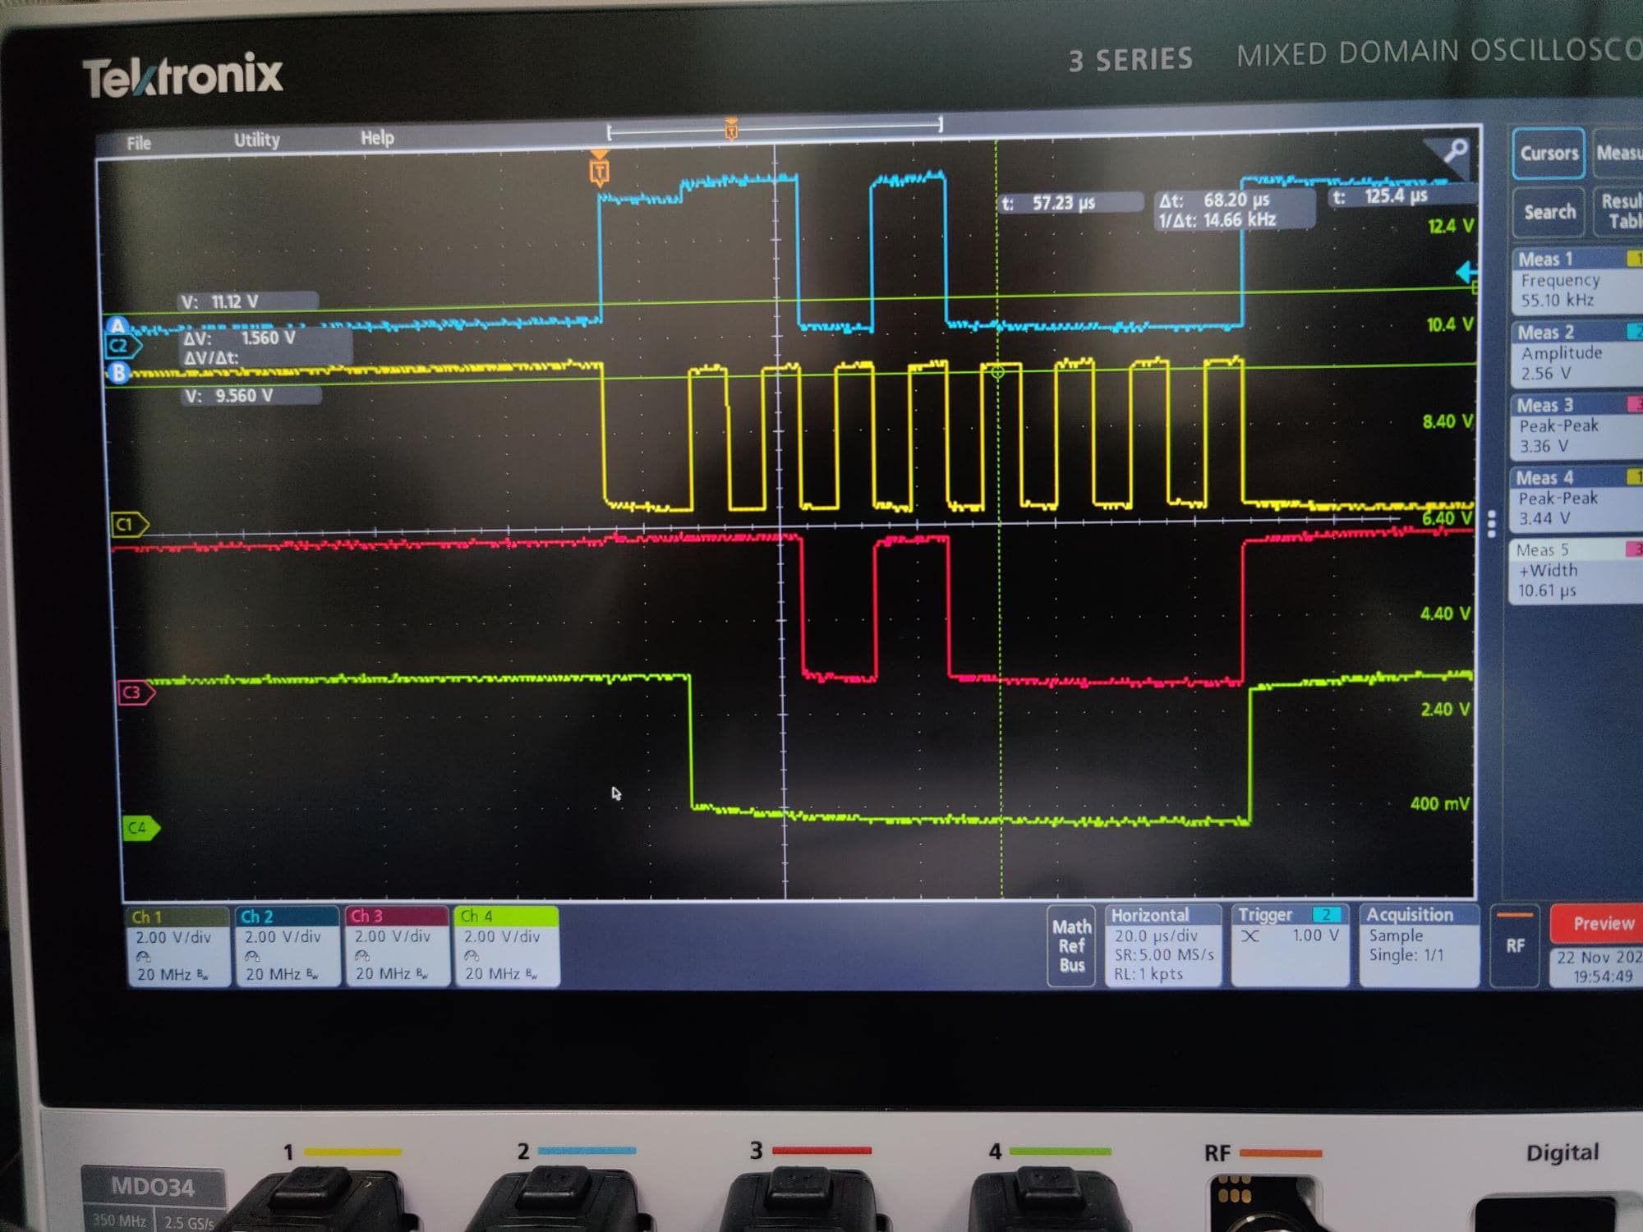
Task: Click the magnifier zoom icon
Action: click(x=1456, y=151)
